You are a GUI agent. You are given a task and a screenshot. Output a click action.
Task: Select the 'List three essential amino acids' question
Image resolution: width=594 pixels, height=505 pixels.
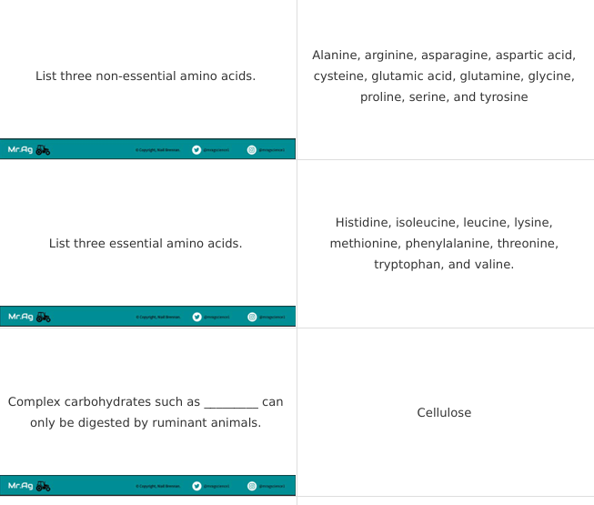[146, 243]
